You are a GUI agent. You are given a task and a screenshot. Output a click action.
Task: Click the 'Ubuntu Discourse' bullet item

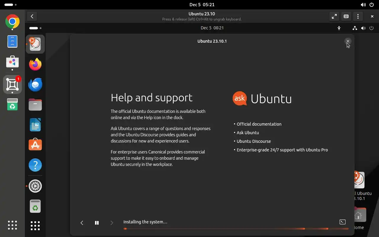(254, 141)
